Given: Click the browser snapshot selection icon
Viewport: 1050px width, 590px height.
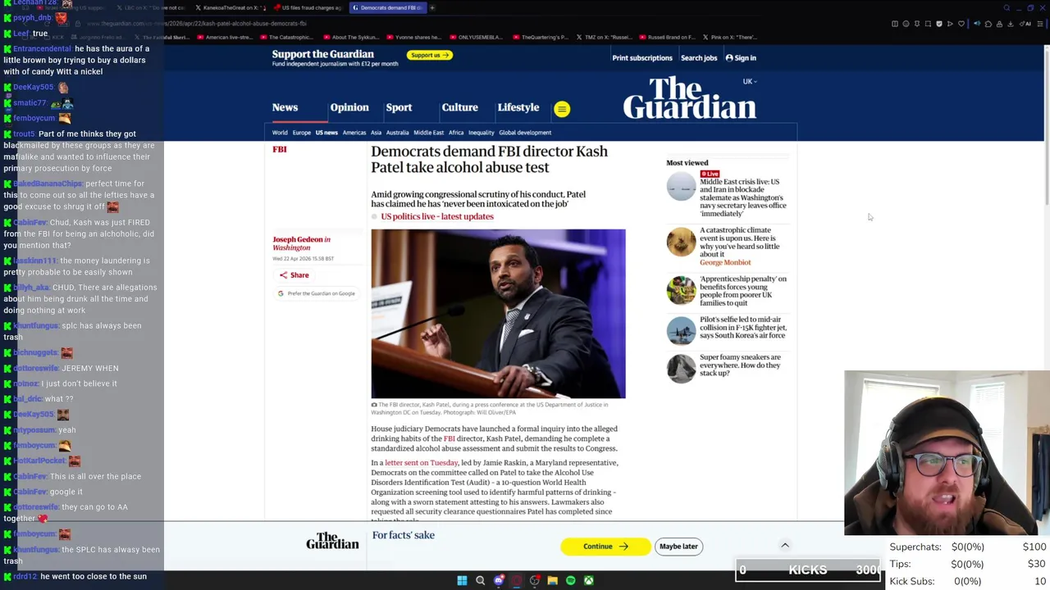Looking at the screenshot, I should 928,24.
